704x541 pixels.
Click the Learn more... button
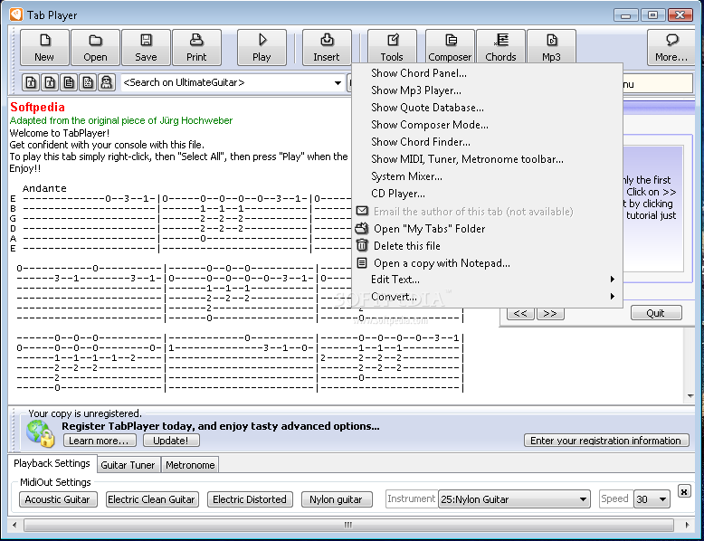coord(99,441)
